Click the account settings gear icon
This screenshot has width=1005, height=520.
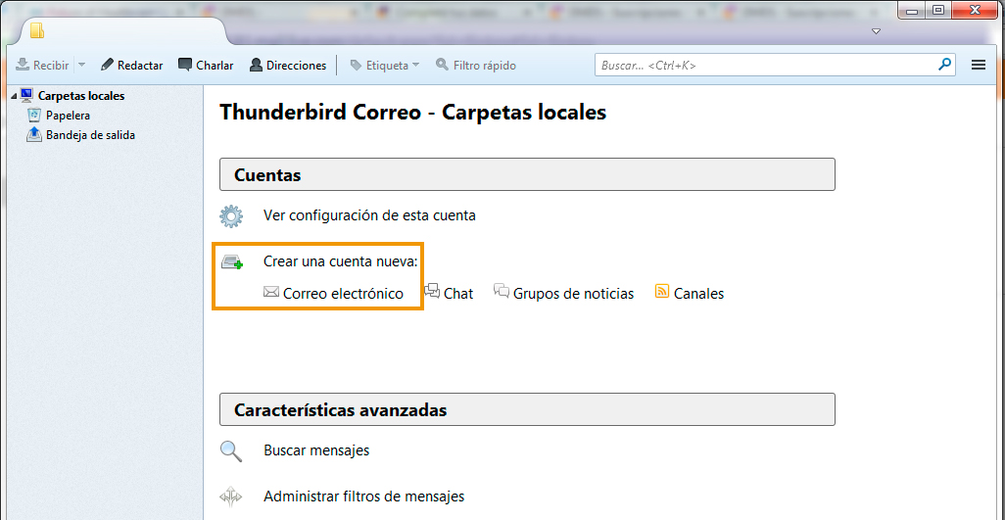click(x=231, y=215)
